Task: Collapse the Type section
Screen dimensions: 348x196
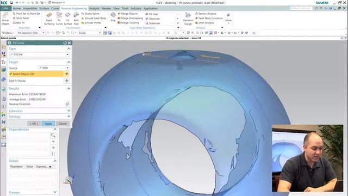Action: coord(69,48)
